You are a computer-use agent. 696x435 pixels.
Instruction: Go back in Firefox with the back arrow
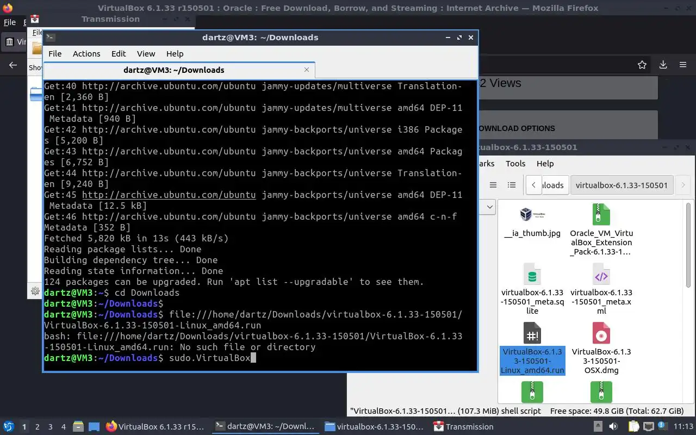pos(13,65)
